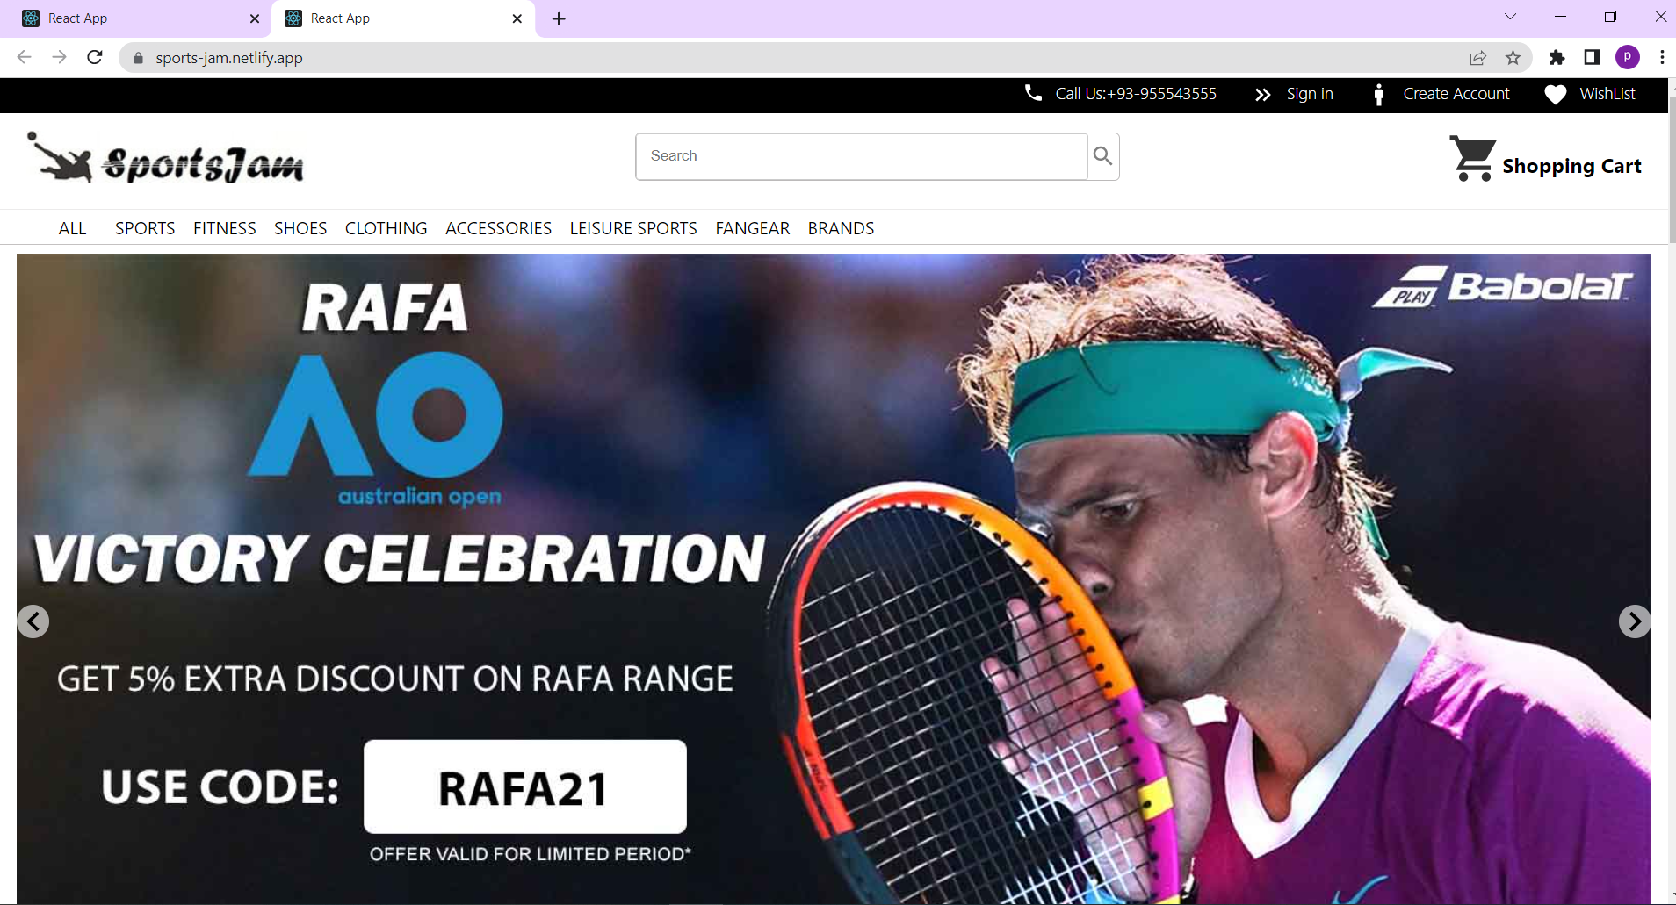1676x905 pixels.
Task: View site information via the lock icon
Action: [138, 58]
